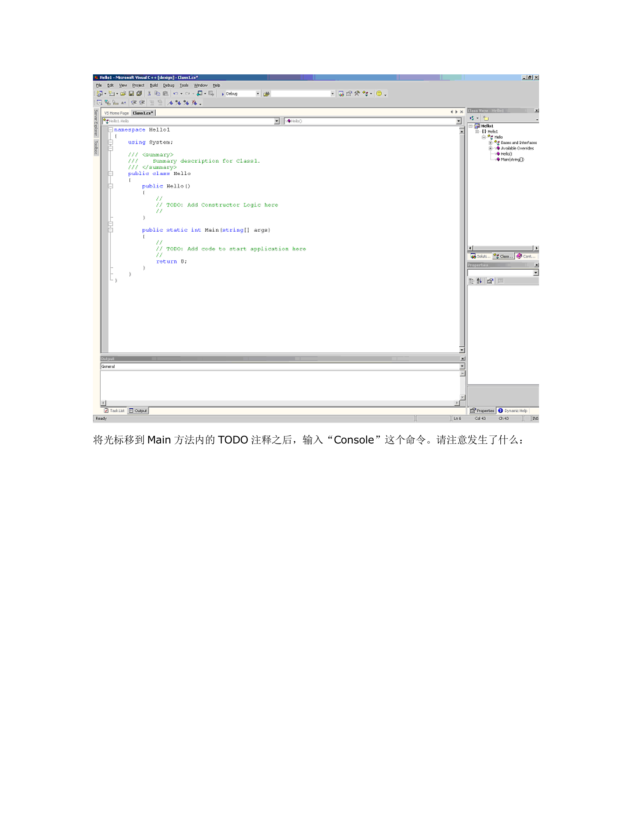Open the Debug configuration dropdown

258,94
